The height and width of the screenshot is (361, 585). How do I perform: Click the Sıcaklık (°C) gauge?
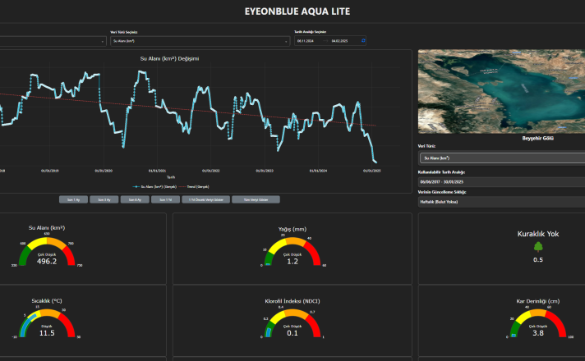click(47, 323)
